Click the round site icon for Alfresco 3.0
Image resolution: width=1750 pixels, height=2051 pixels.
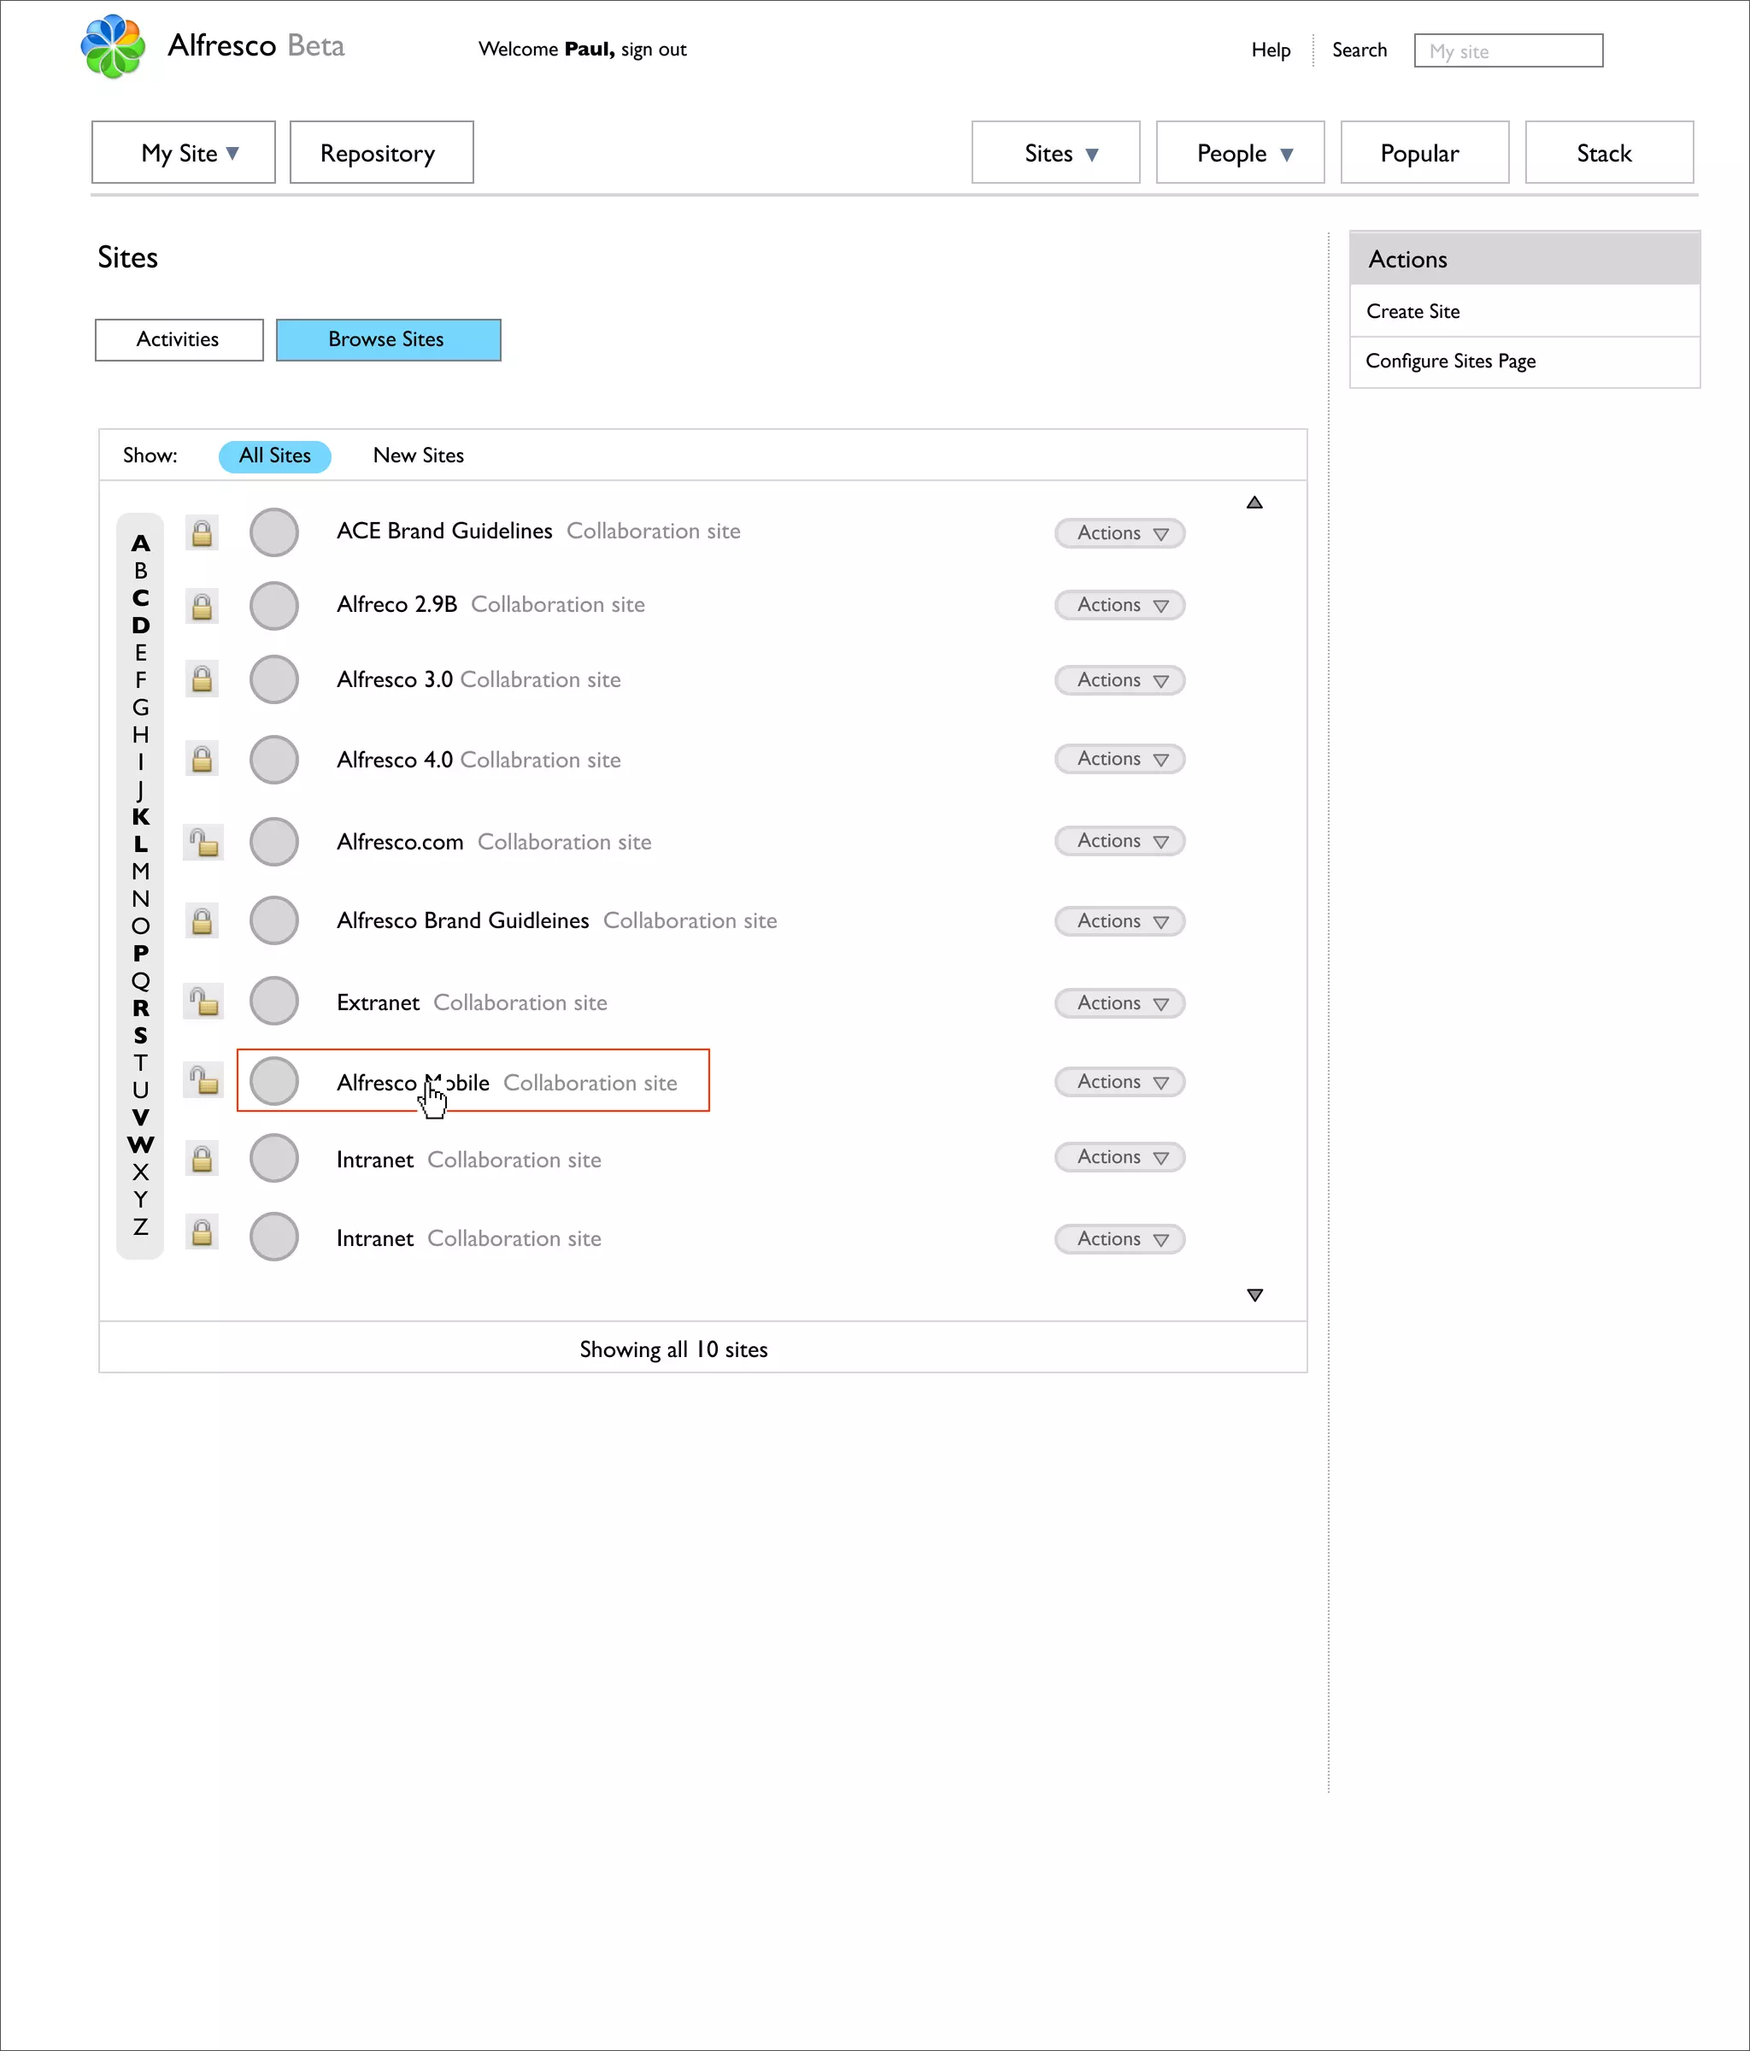pyautogui.click(x=274, y=679)
